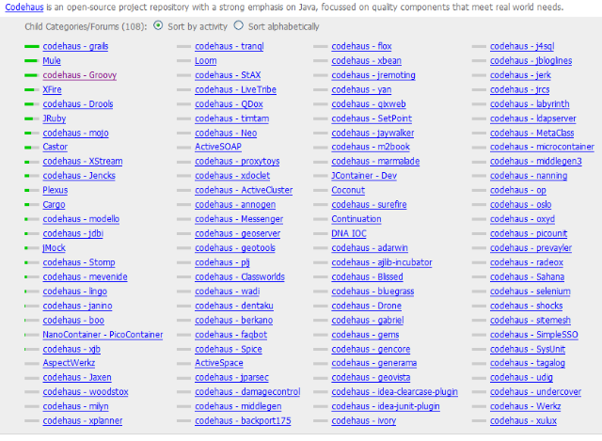Open the codehaus - Sahana link

click(527, 277)
